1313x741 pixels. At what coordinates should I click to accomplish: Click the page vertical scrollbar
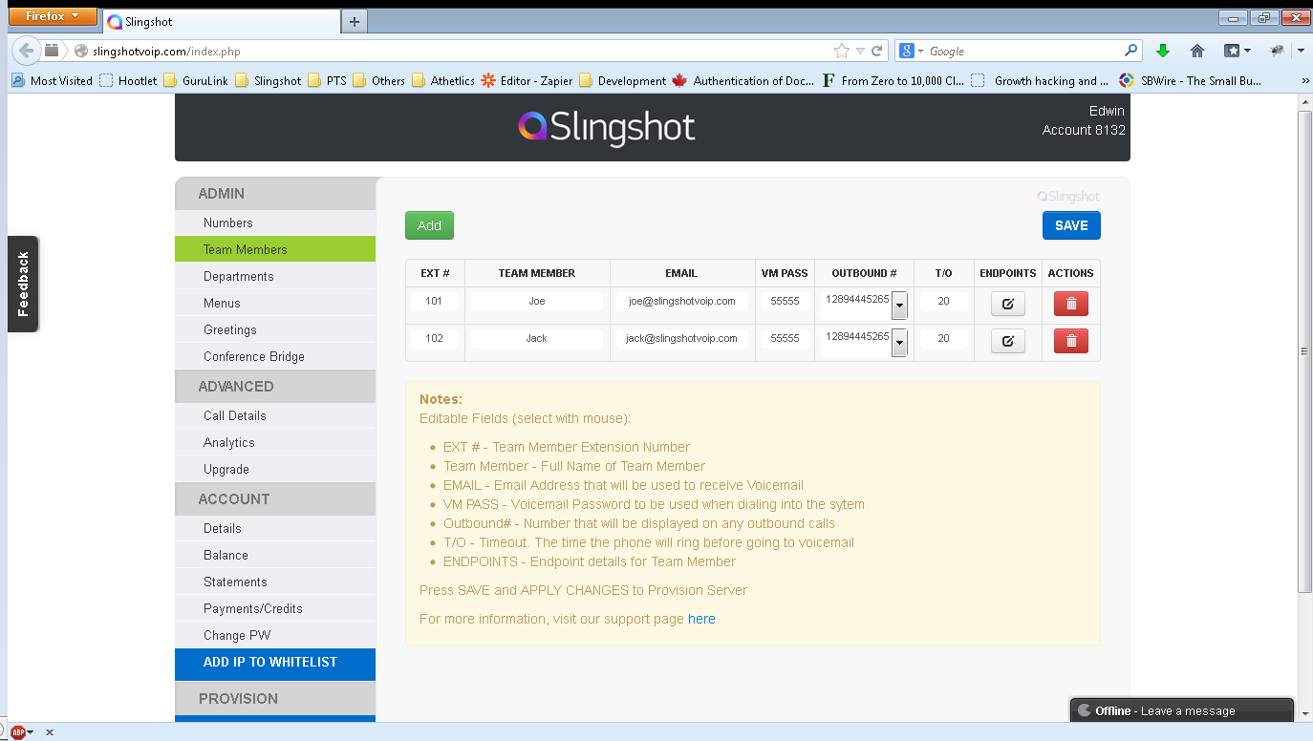pos(1305,351)
